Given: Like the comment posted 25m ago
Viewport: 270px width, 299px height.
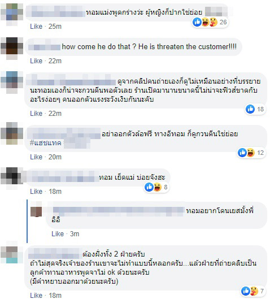Looking at the screenshot, I should [36, 27].
